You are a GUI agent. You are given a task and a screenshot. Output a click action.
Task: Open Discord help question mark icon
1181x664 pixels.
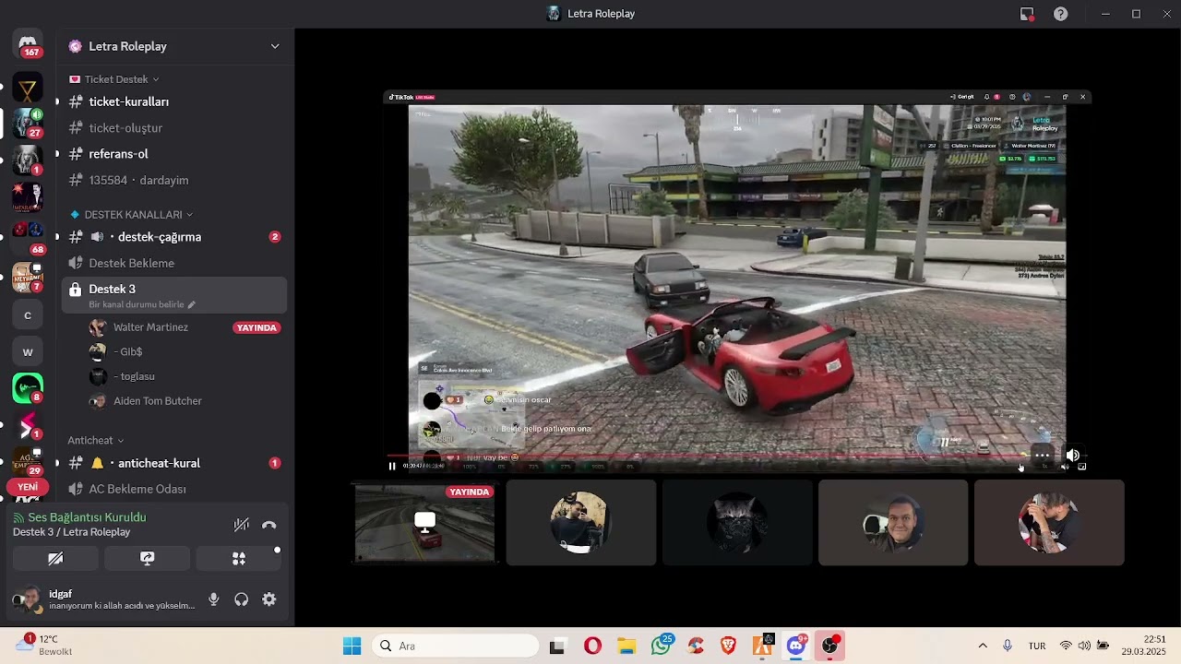pos(1061,14)
